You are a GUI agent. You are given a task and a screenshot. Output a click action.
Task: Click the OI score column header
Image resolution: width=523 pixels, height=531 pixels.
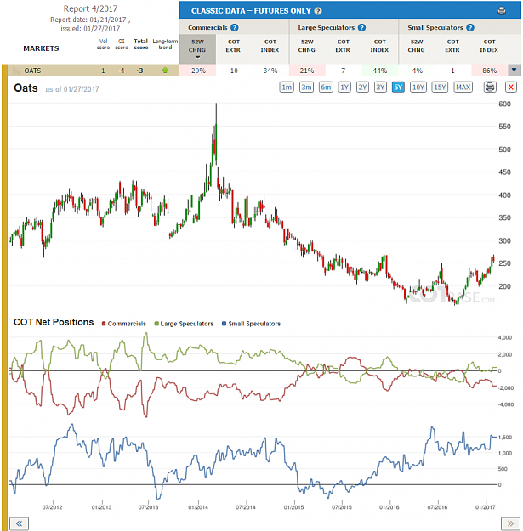[122, 44]
